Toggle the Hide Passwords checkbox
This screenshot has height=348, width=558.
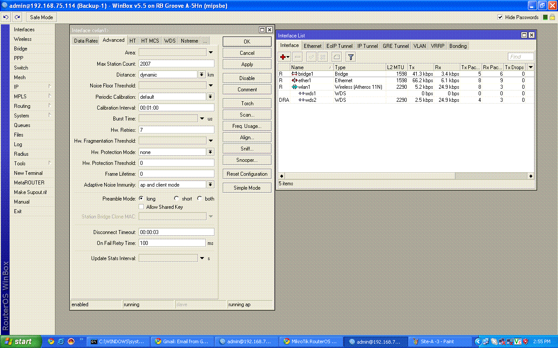[500, 17]
